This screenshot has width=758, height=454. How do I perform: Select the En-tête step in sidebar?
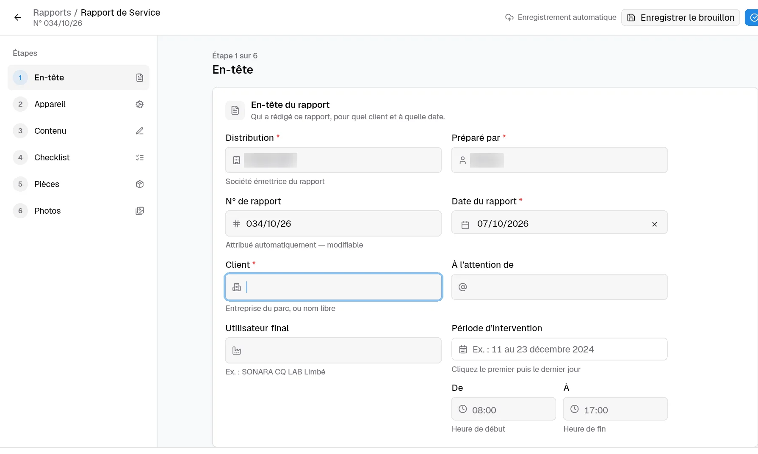tap(78, 77)
